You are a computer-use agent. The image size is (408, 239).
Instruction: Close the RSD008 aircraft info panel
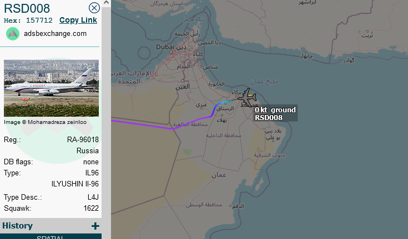94,8
